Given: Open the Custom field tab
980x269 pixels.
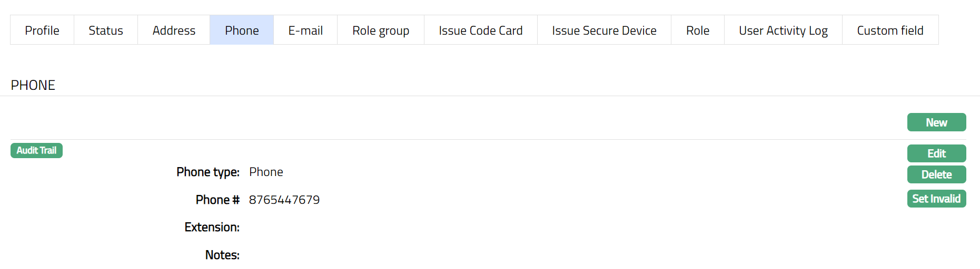Looking at the screenshot, I should [x=890, y=30].
